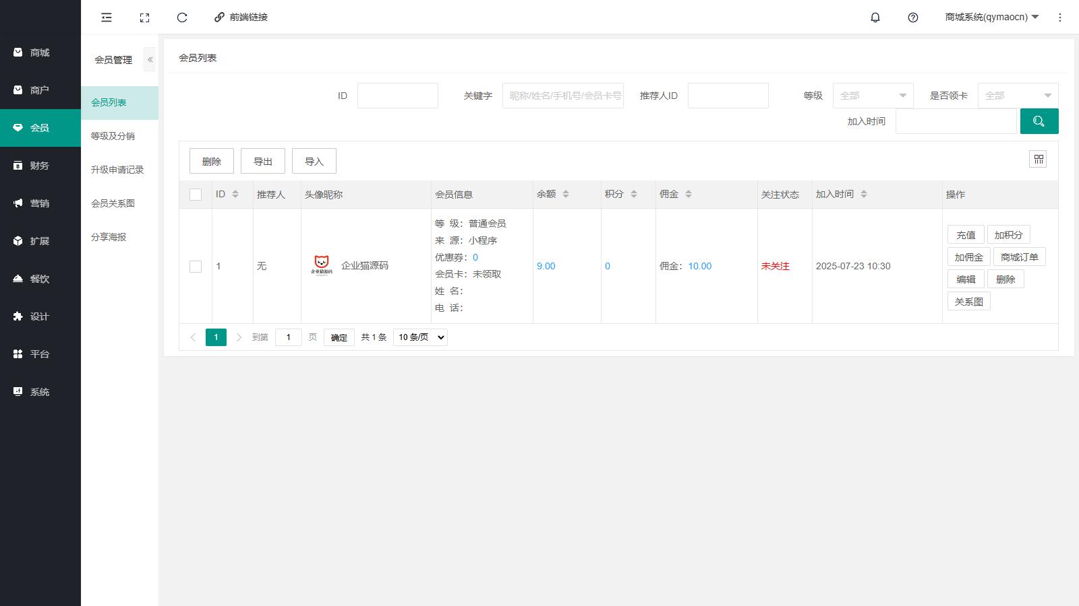Collapse the left sidebar menu icon
Screen dimensions: 1079x606
click(107, 18)
